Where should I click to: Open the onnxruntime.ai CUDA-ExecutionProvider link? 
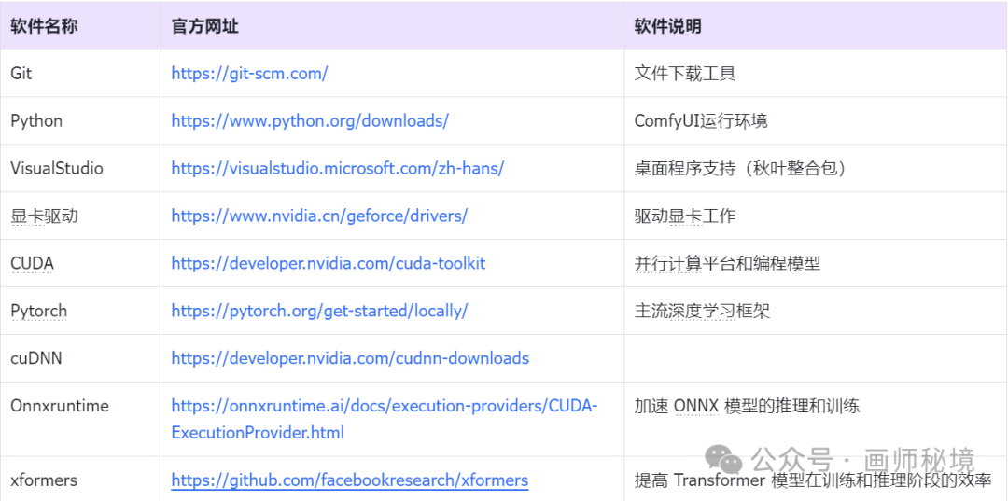385,420
